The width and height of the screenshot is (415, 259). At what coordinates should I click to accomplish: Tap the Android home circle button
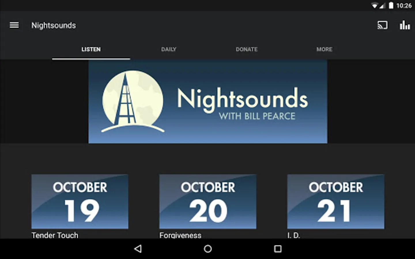[x=208, y=249]
